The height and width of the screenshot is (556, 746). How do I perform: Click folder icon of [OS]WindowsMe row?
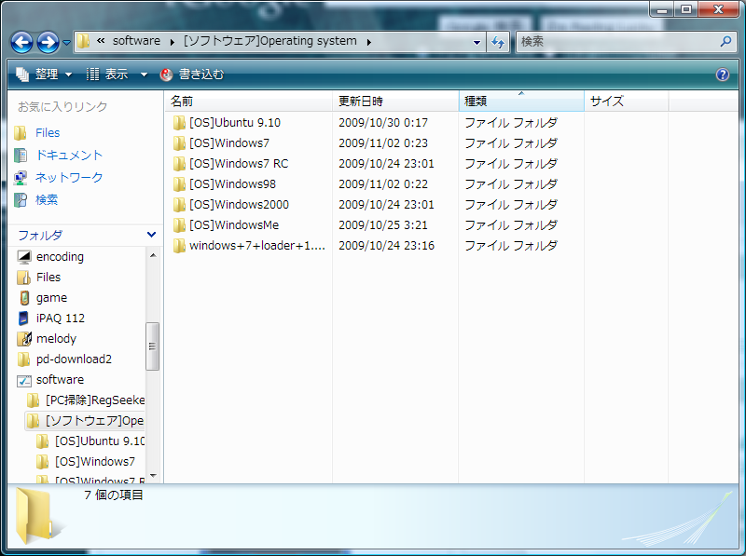(x=179, y=224)
